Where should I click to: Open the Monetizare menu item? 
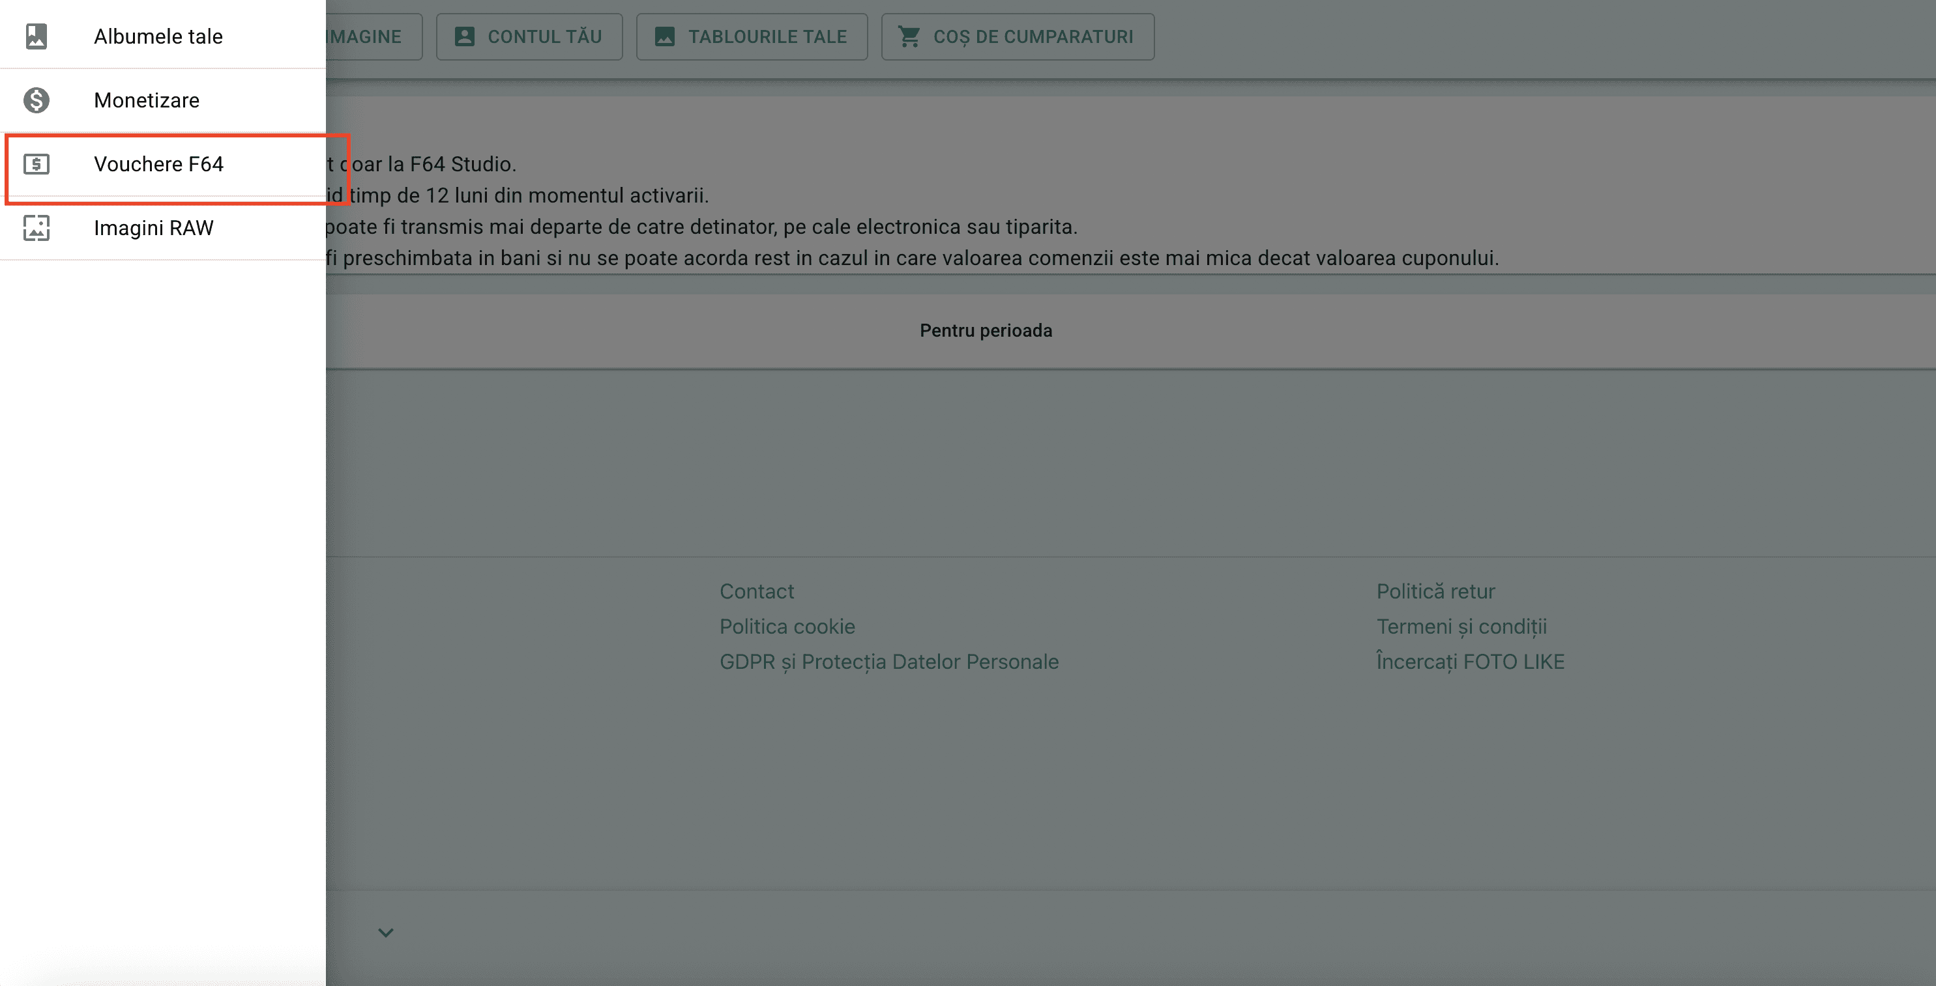162,100
